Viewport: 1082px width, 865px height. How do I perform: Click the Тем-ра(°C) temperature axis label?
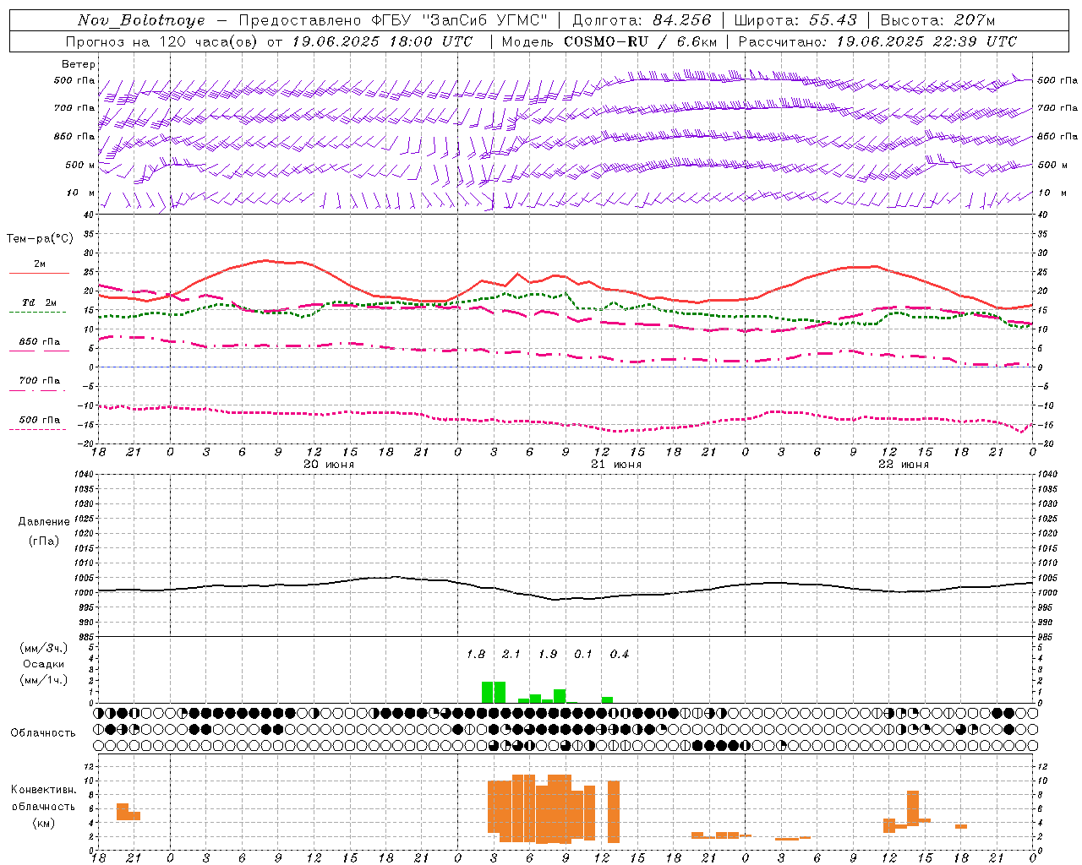click(40, 239)
